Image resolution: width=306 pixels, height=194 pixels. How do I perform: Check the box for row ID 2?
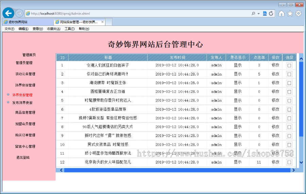(289, 74)
